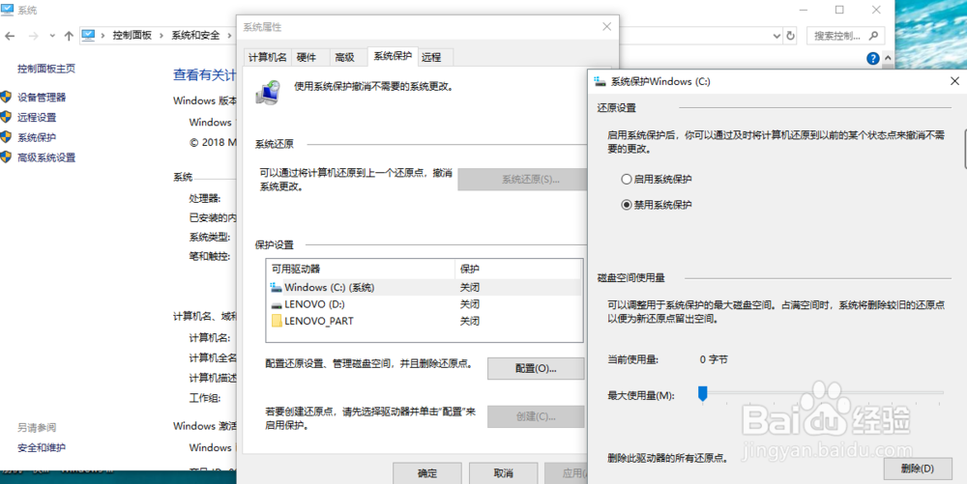Close the 系统属性 dialog

coord(607,26)
